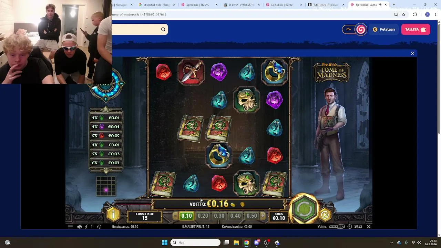Close the snapchat web Google tab
Screen dimensions: 441x248
point(174,5)
